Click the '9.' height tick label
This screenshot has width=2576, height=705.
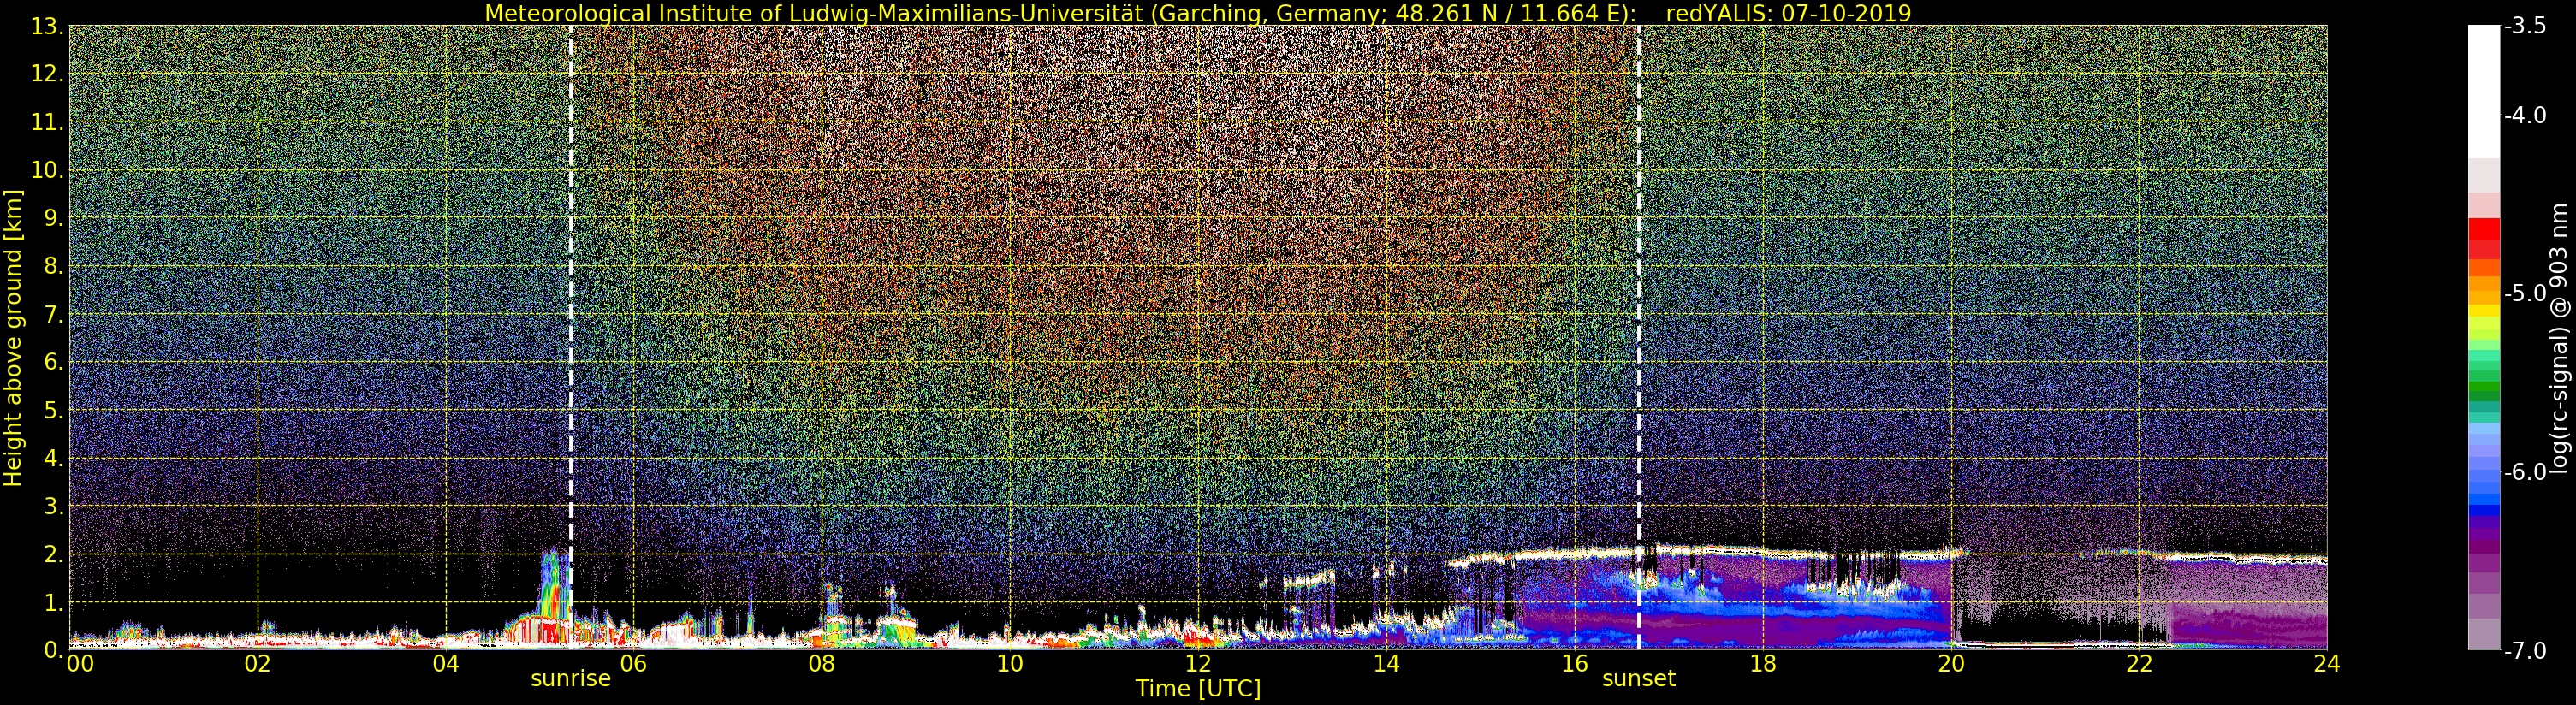[x=53, y=218]
